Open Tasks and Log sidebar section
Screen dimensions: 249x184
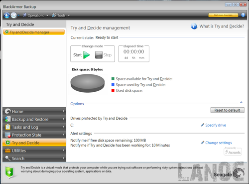pos(34,127)
